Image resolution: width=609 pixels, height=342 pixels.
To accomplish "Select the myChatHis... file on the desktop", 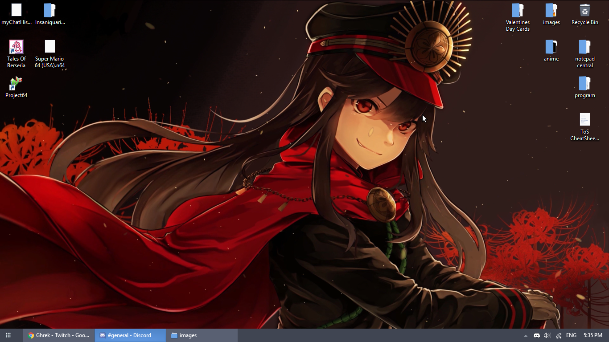I will pos(16,14).
